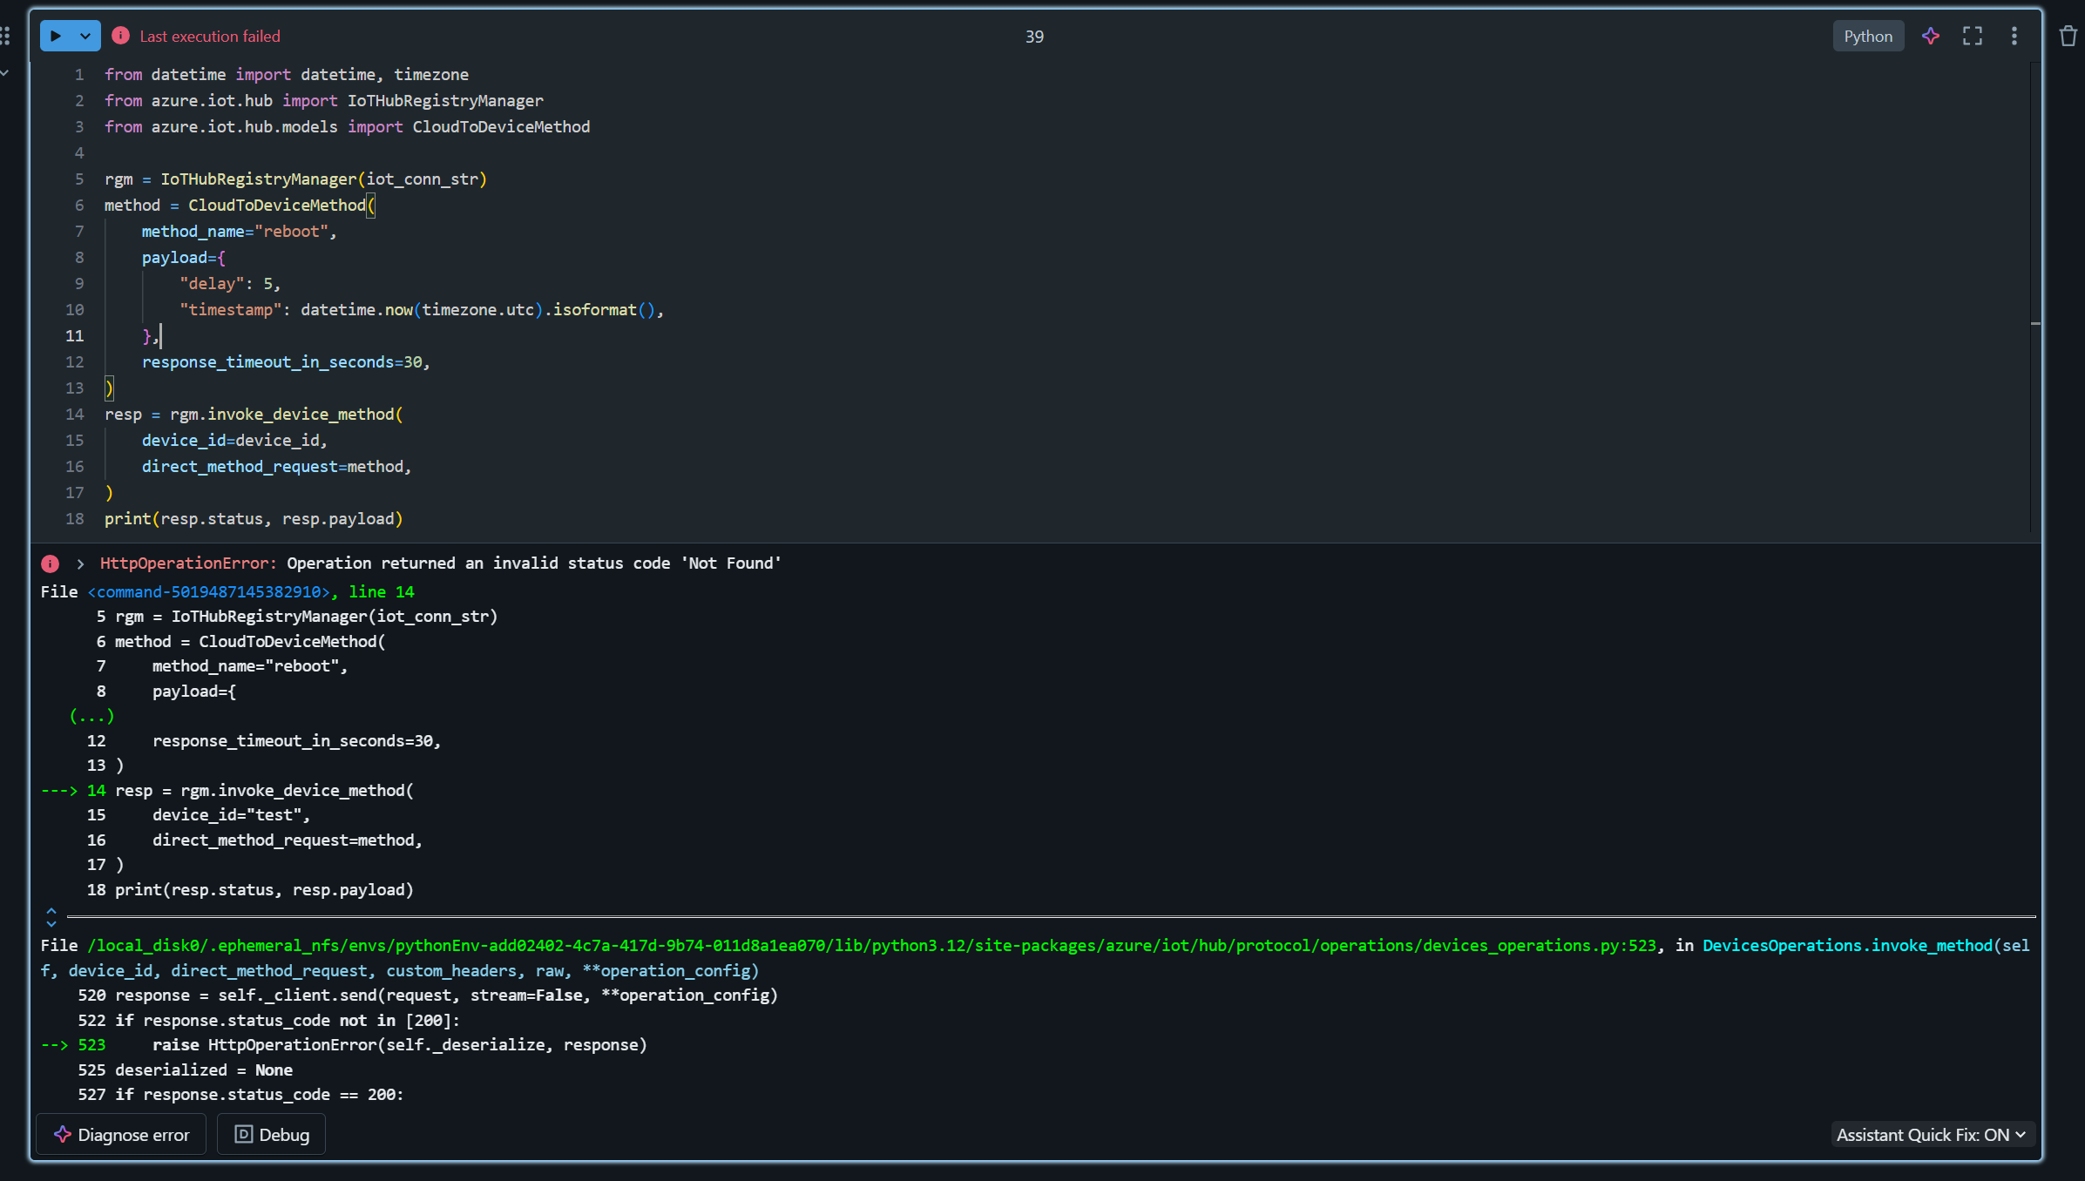Click the Debug button
The image size is (2085, 1181).
click(271, 1134)
